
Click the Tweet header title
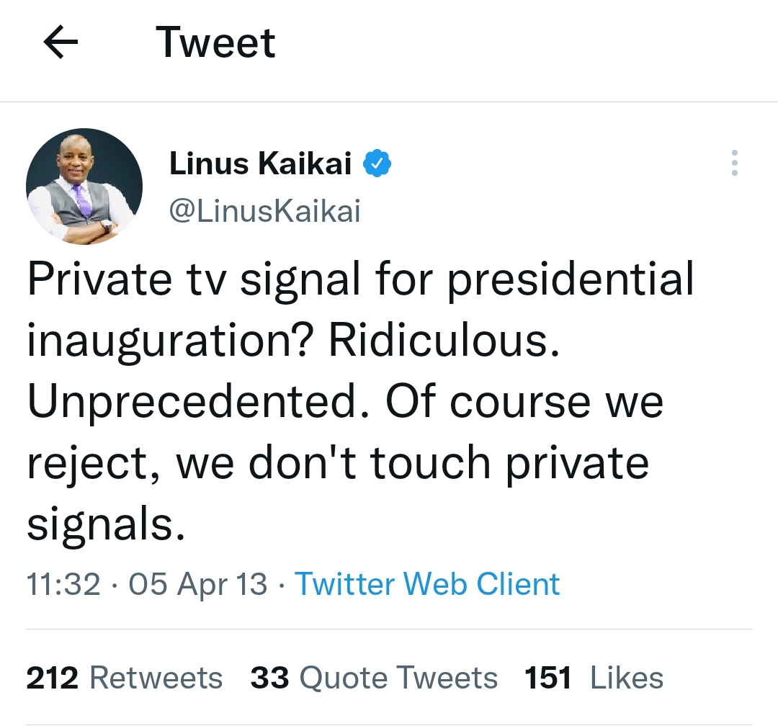tap(215, 42)
